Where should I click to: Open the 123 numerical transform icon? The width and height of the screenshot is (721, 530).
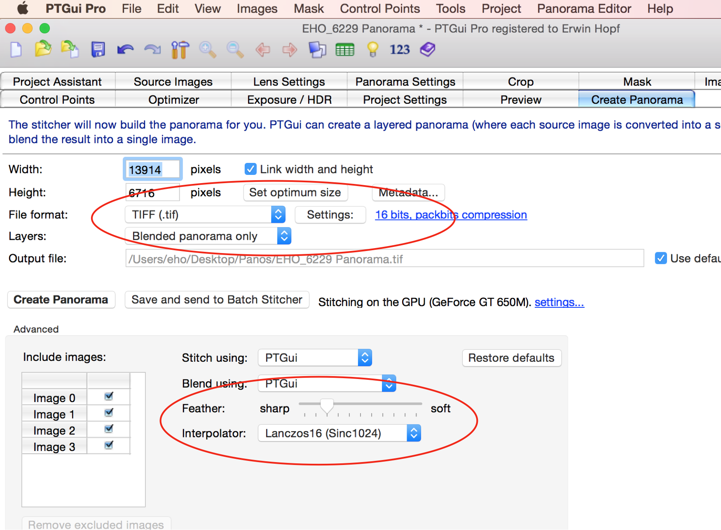[400, 50]
